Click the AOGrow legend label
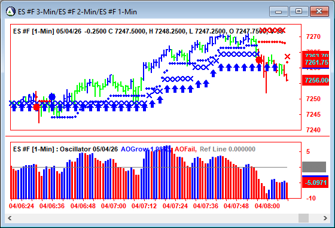The image size is (335, 228). click(x=135, y=149)
